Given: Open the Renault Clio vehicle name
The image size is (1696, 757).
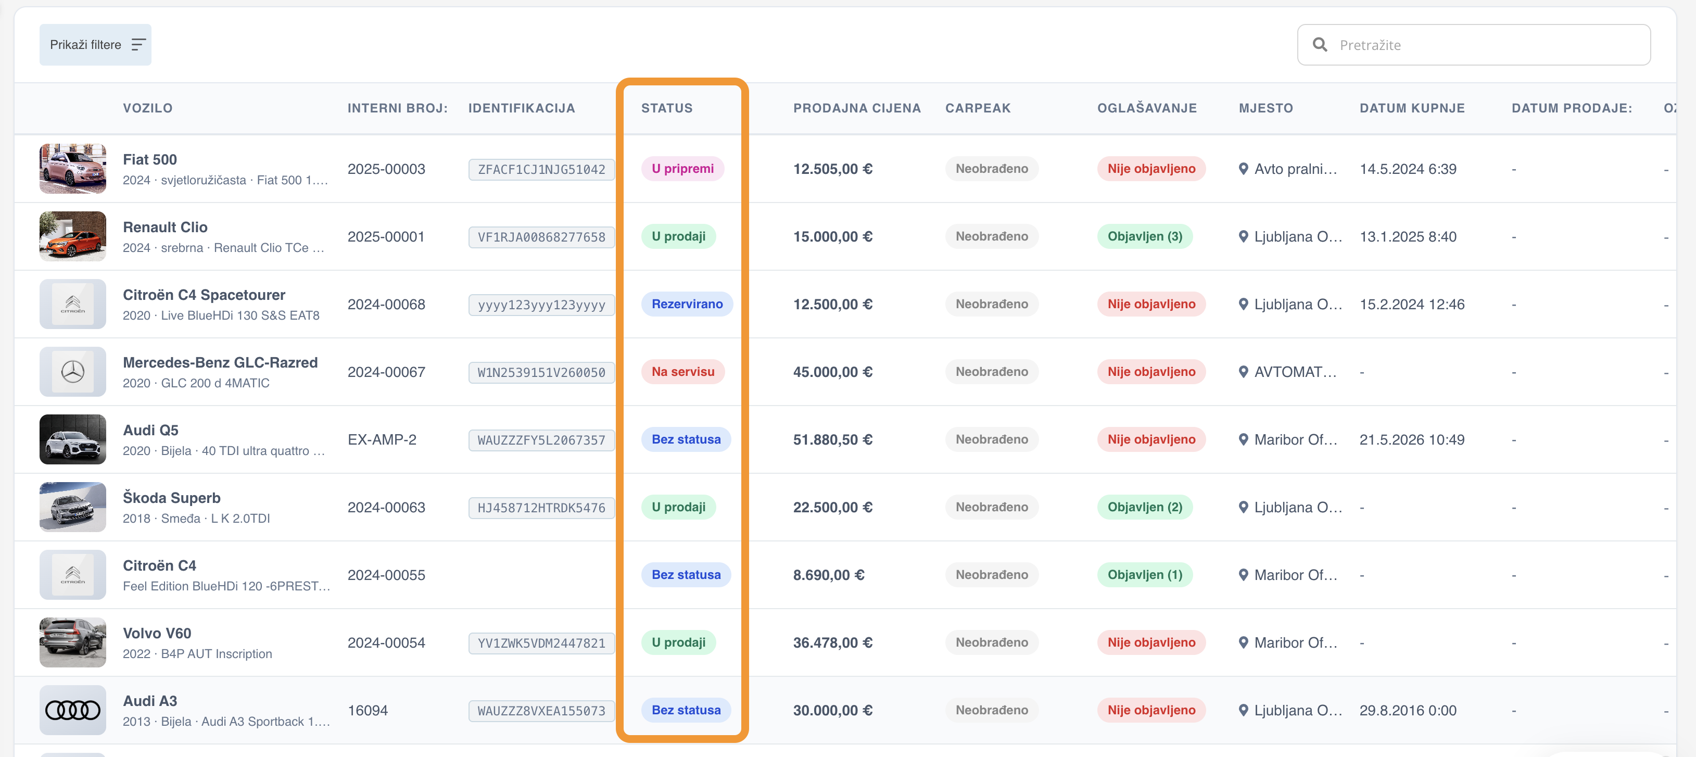Looking at the screenshot, I should point(165,227).
